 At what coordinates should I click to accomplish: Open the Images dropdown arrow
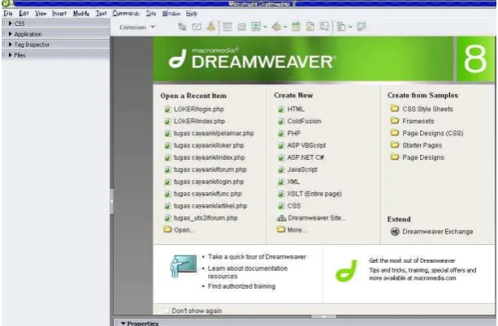pos(265,28)
